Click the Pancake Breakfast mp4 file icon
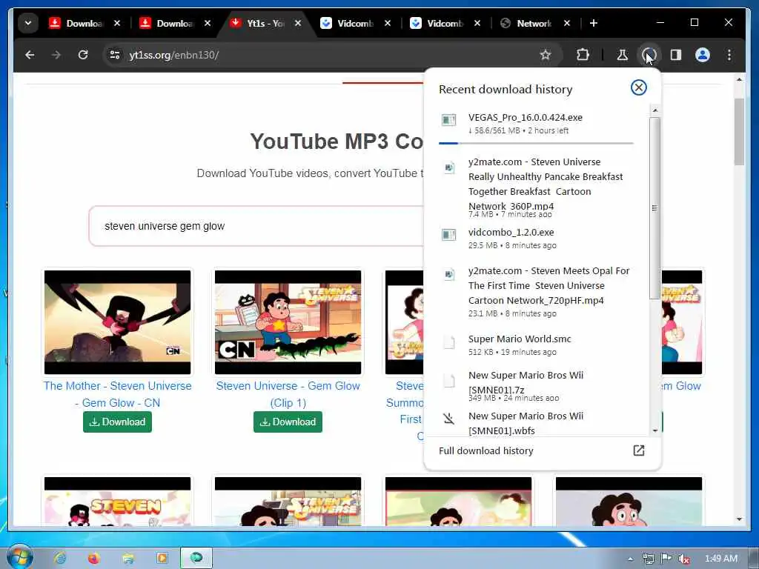This screenshot has height=569, width=759. pos(449,167)
